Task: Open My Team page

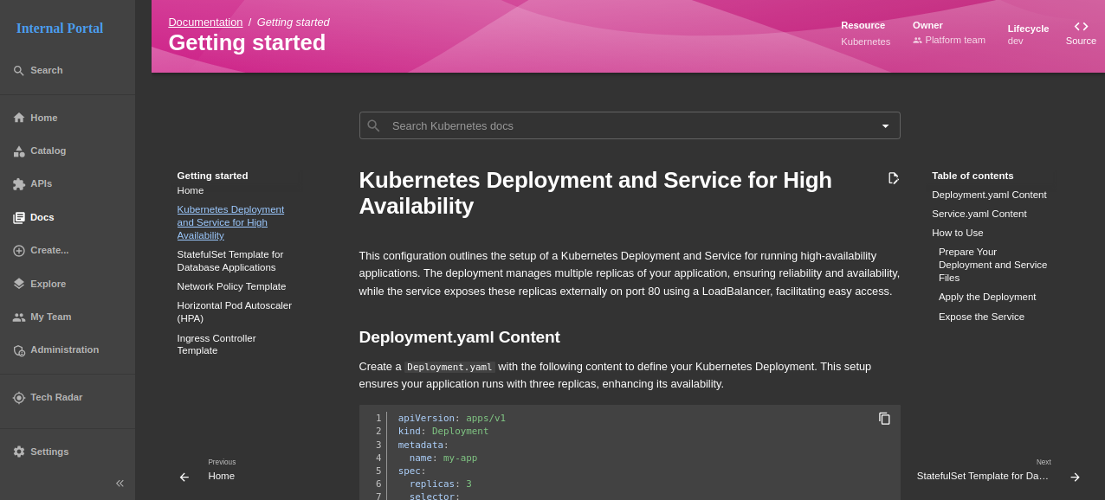Action: (x=50, y=317)
